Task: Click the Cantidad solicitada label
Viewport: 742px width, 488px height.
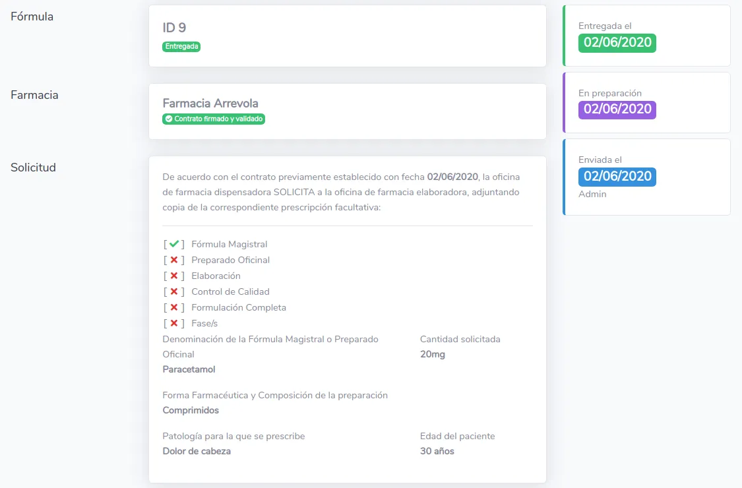Action: [x=460, y=340]
